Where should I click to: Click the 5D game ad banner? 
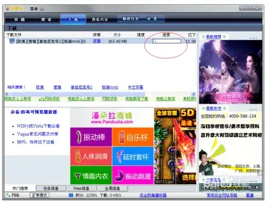point(175,146)
